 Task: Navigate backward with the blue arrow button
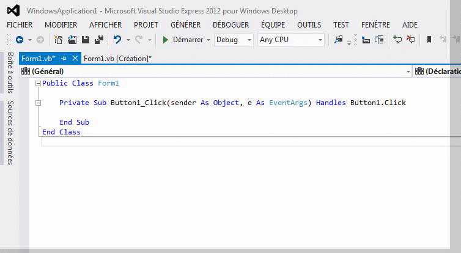[x=20, y=40]
